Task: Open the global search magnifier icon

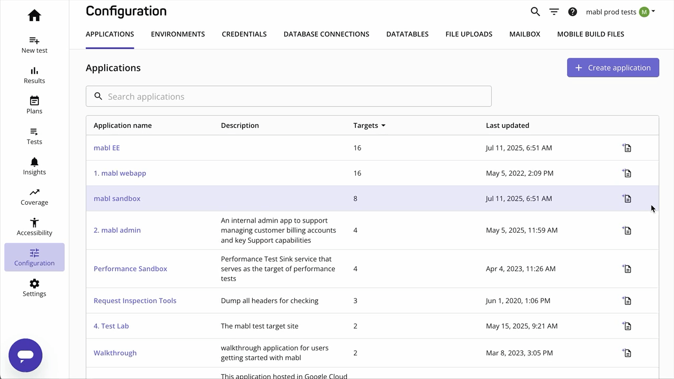Action: [535, 11]
